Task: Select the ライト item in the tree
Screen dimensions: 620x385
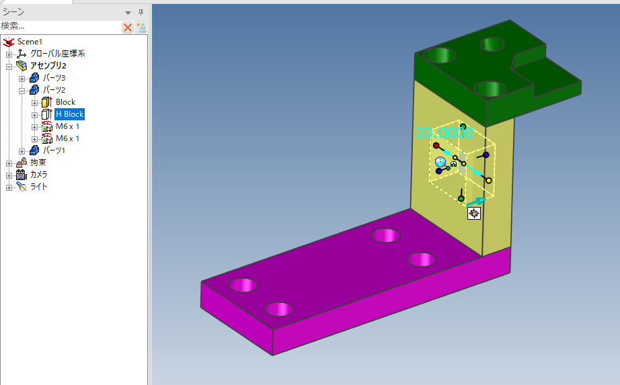Action: pos(39,187)
